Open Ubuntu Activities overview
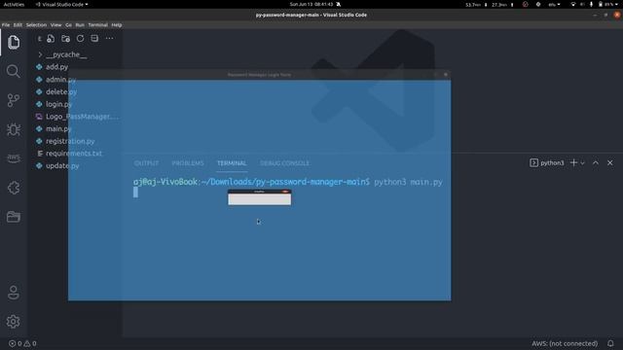This screenshot has height=350, width=623. (x=14, y=4)
